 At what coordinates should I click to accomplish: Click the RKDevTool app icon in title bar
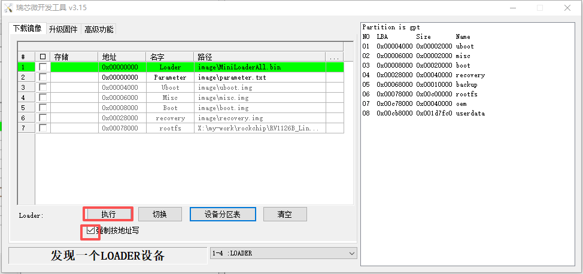point(8,7)
